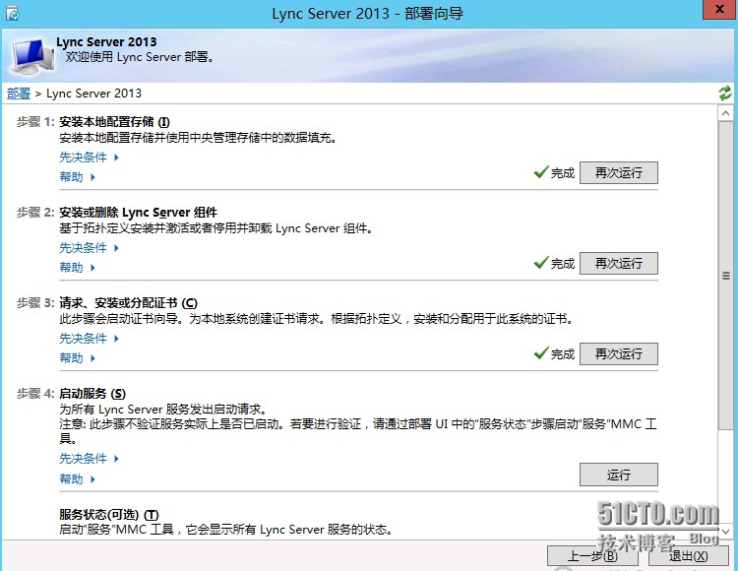Click the 完成 status text of step 2
This screenshot has height=571, width=738.
tap(563, 264)
